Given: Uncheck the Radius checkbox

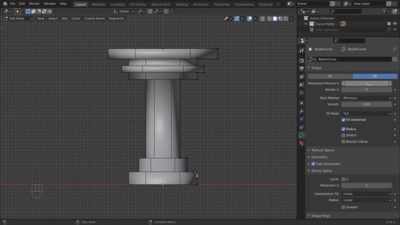Looking at the screenshot, I should click(343, 129).
